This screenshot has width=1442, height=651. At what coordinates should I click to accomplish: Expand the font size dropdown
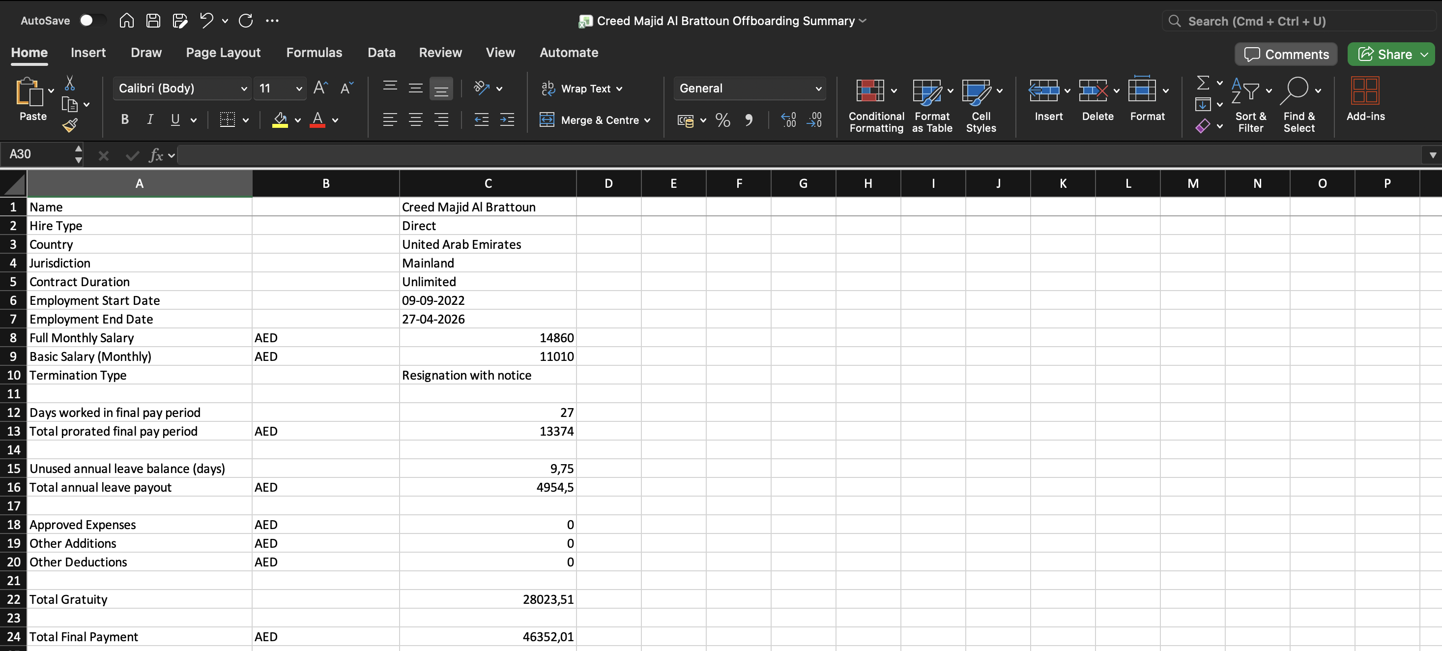(x=298, y=88)
